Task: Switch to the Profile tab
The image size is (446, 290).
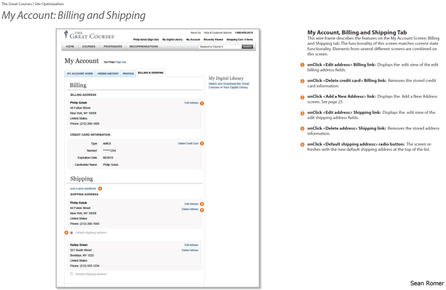Action: 128,74
